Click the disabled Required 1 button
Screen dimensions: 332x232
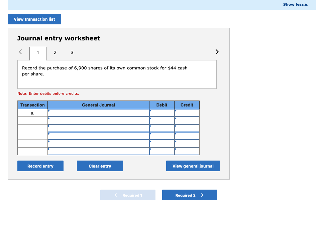pos(128,195)
